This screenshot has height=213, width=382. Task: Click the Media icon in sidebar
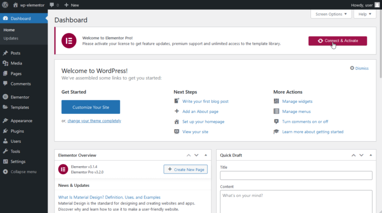coord(5,63)
